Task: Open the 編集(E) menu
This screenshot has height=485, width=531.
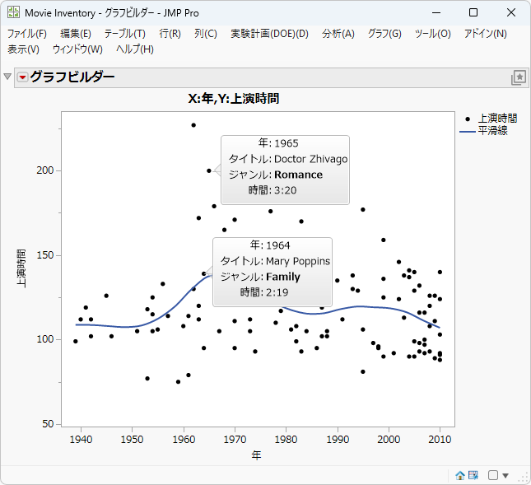Action: (x=76, y=34)
